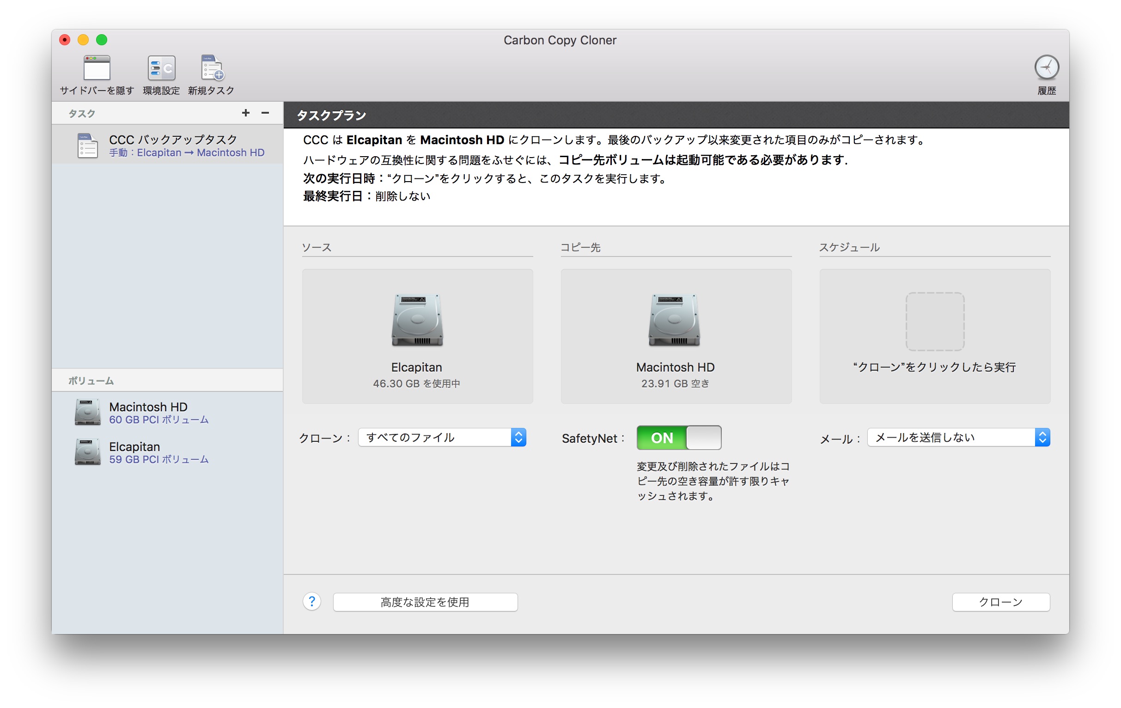Click the New Task (新規タスク) icon
This screenshot has height=708, width=1121.
click(212, 68)
